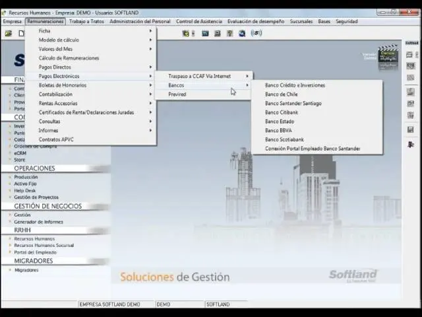Click the question-mark help toolbar icon
The width and height of the screenshot is (422, 317).
point(229,34)
